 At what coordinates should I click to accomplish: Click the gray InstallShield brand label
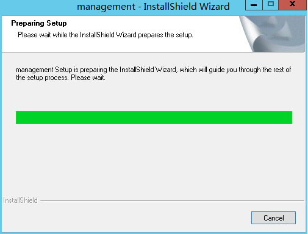coord(20,200)
